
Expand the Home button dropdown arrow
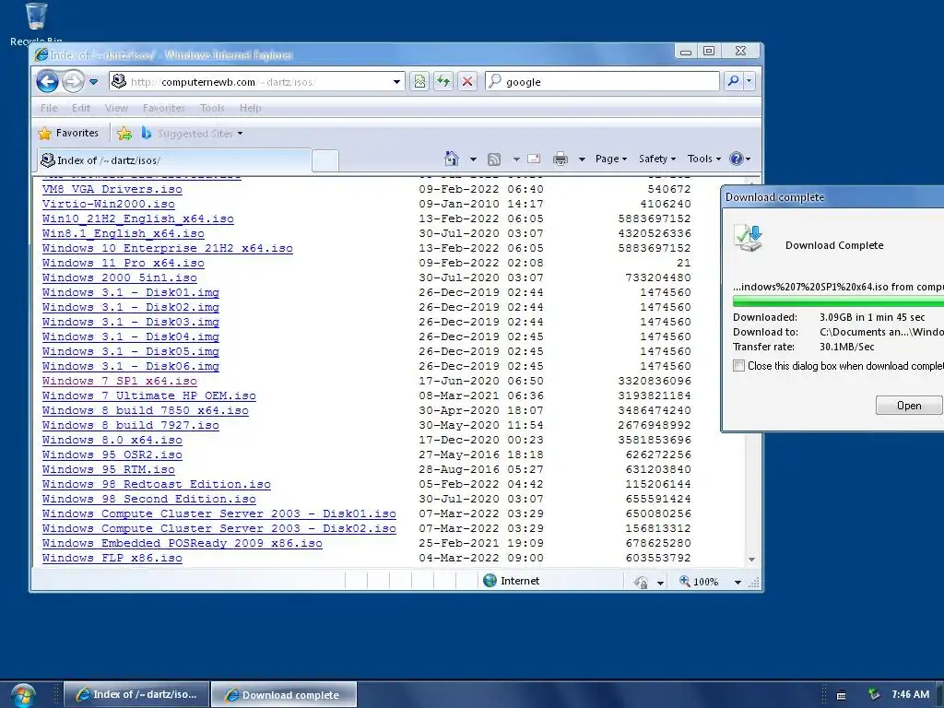click(x=473, y=159)
